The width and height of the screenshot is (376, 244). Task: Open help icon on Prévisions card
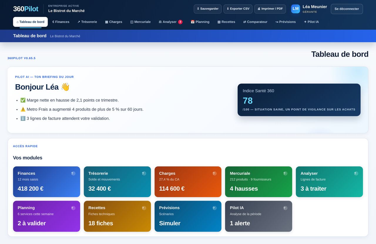click(x=214, y=208)
